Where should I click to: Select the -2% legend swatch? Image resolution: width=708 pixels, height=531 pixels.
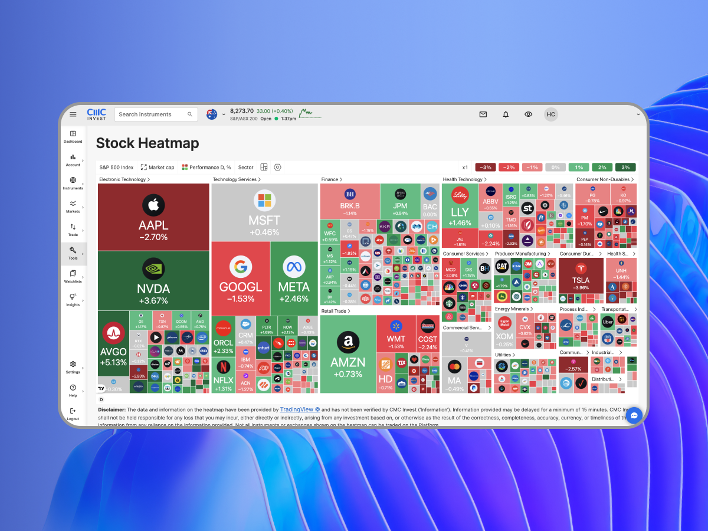[x=509, y=168]
